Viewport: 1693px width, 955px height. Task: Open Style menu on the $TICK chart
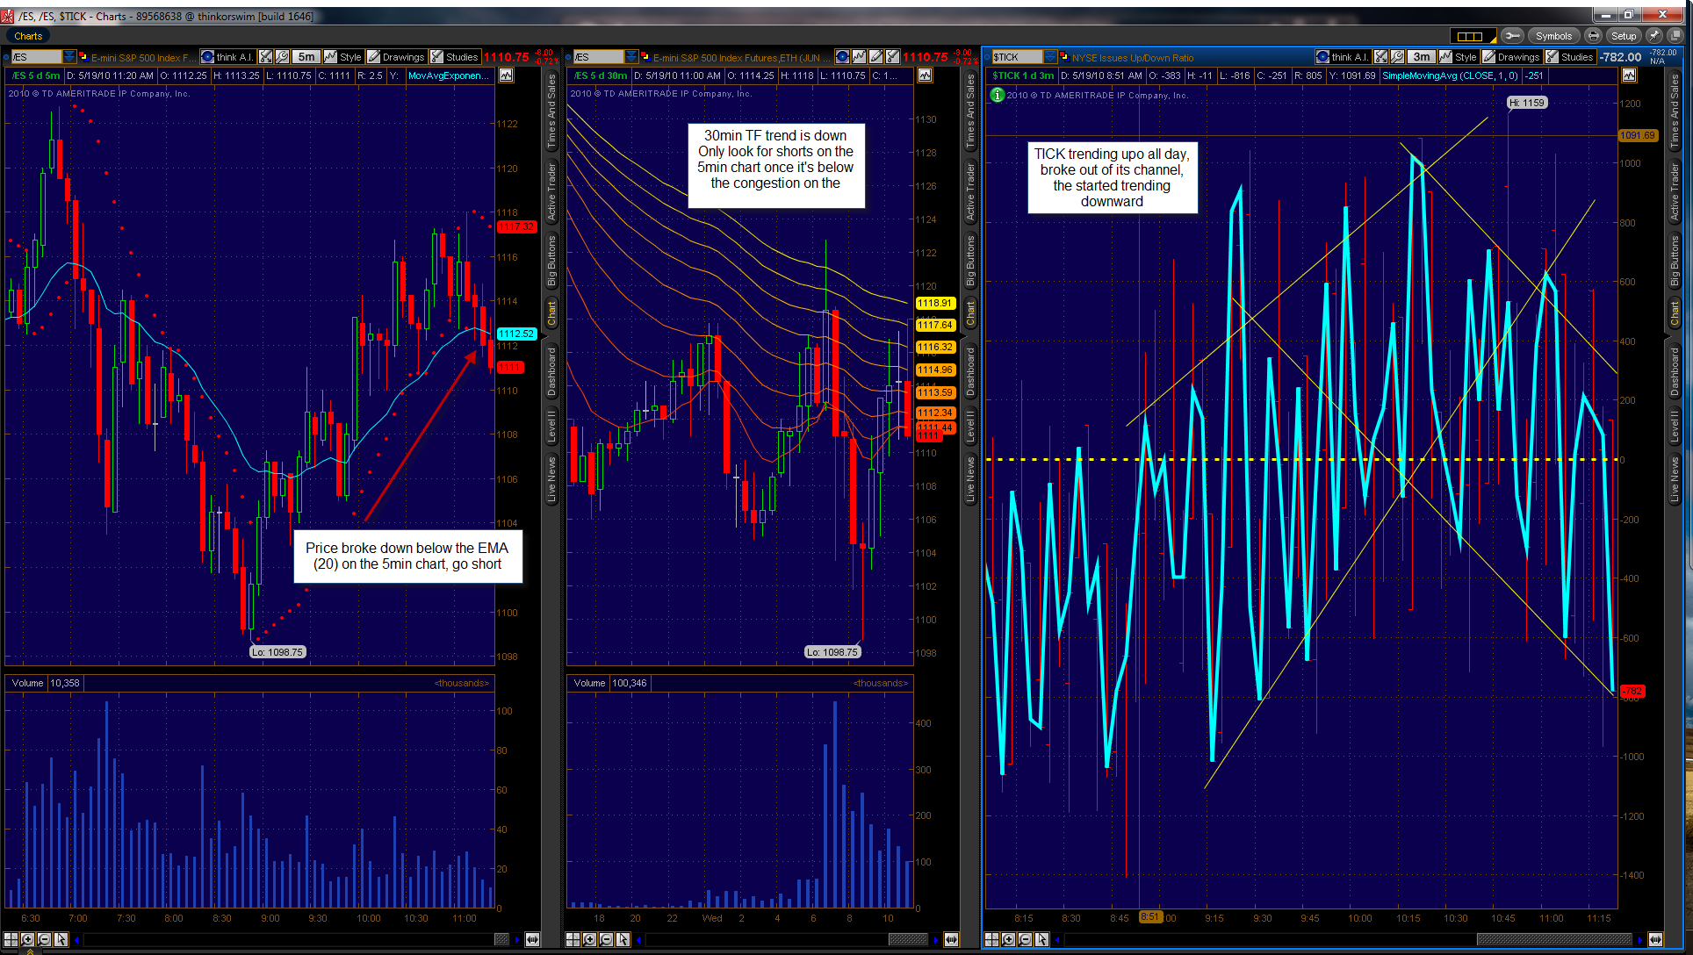coord(1459,57)
